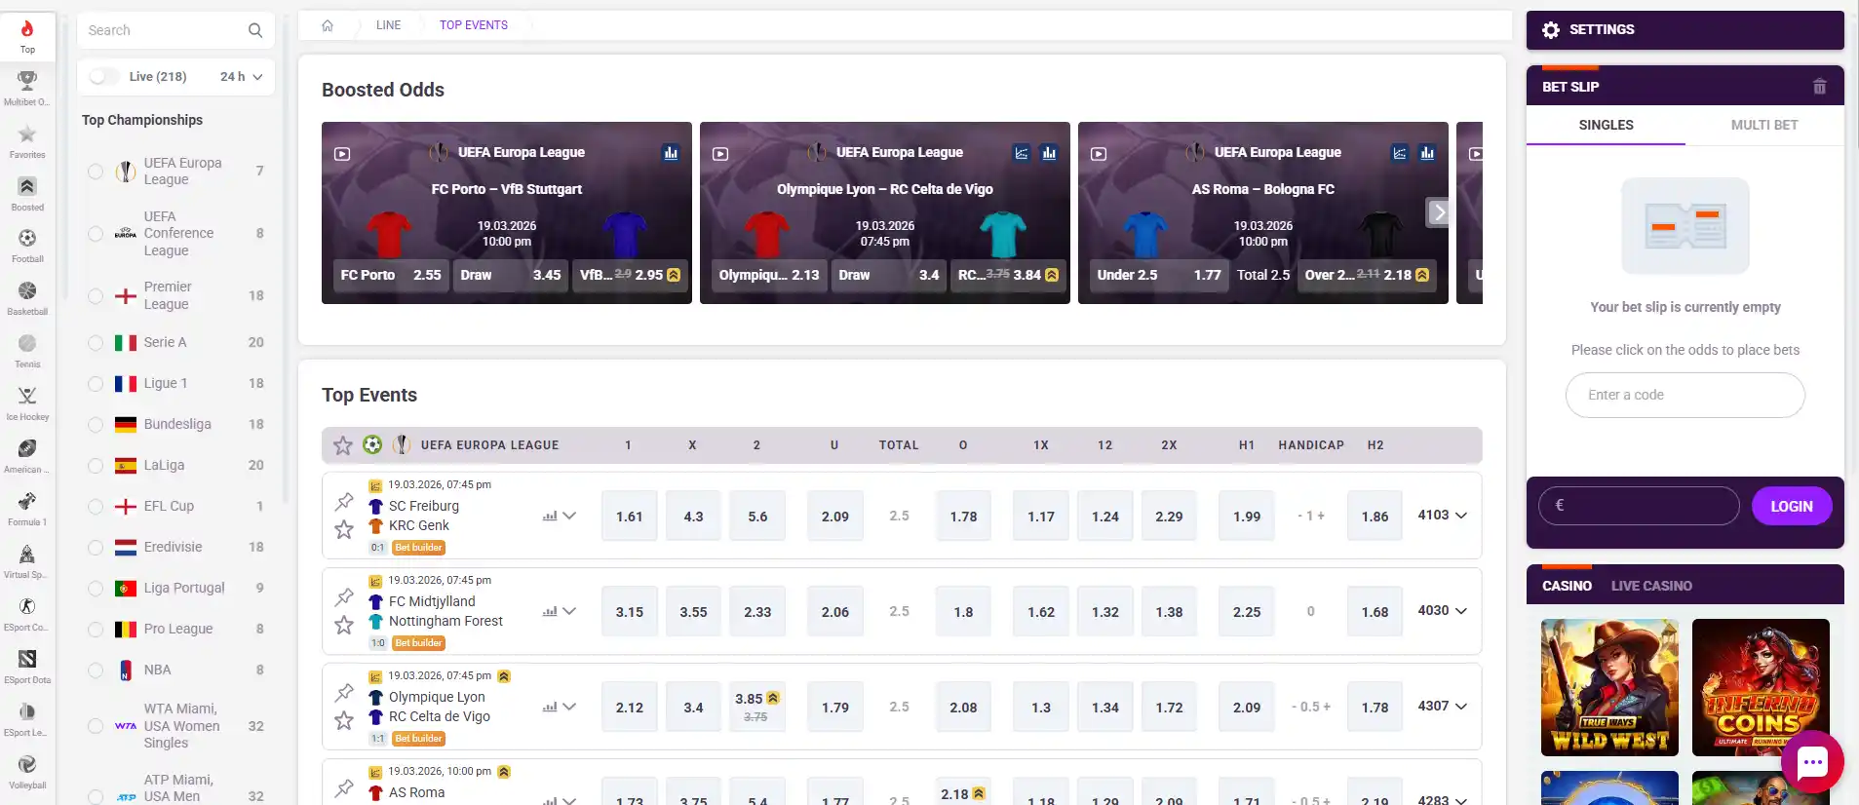Switch to the Multi Bet tab
This screenshot has width=1859, height=805.
[x=1764, y=125]
